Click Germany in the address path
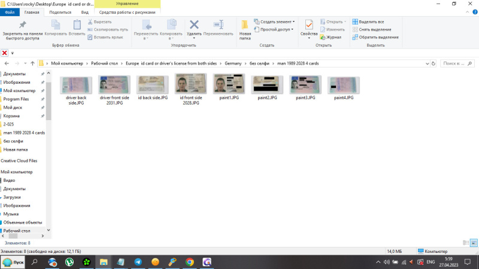479x269 pixels. pos(233,63)
